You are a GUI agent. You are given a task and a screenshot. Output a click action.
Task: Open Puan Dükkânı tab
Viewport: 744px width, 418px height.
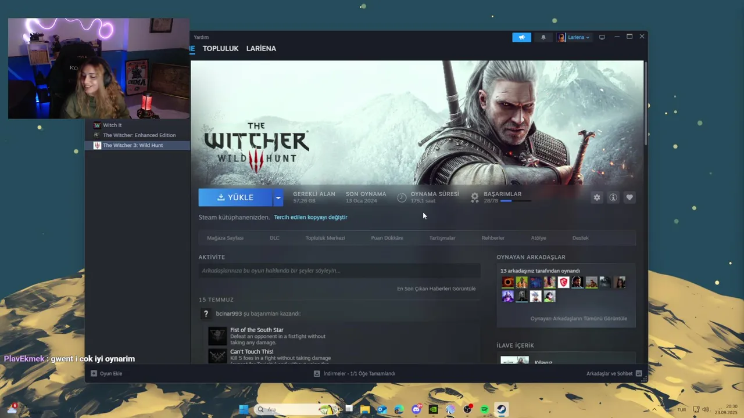(387, 238)
